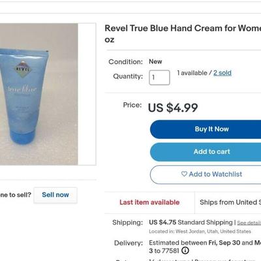Image resolution: width=261 pixels, height=261 pixels.
Task: Click the estimated delivery Fri, Sep 30 date
Action: coord(224,243)
